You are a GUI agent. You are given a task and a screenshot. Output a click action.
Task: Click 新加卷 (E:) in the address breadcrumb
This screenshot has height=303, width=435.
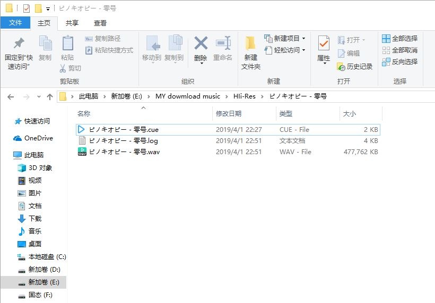(126, 96)
